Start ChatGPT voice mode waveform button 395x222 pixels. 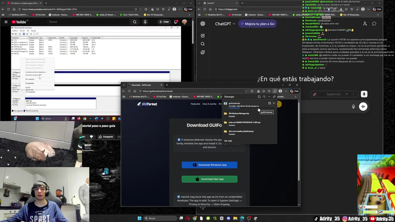[363, 107]
